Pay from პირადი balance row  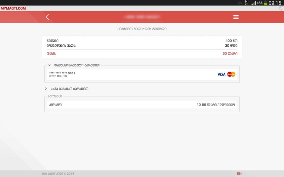pos(142,104)
